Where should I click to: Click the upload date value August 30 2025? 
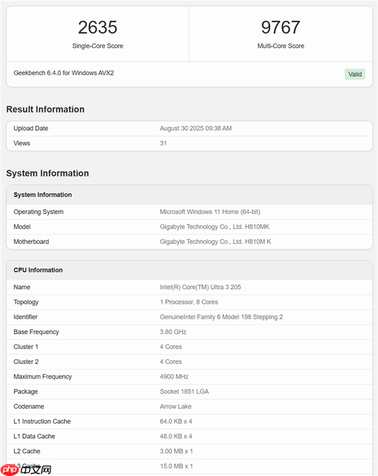[195, 128]
